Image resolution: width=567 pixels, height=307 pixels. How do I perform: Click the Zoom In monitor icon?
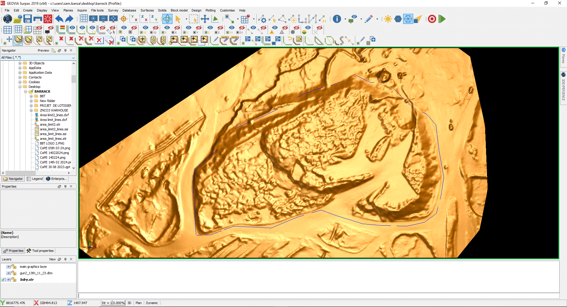coord(93,19)
